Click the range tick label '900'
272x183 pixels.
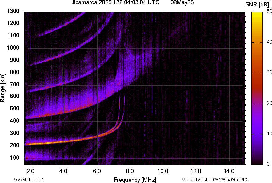pos(14,60)
